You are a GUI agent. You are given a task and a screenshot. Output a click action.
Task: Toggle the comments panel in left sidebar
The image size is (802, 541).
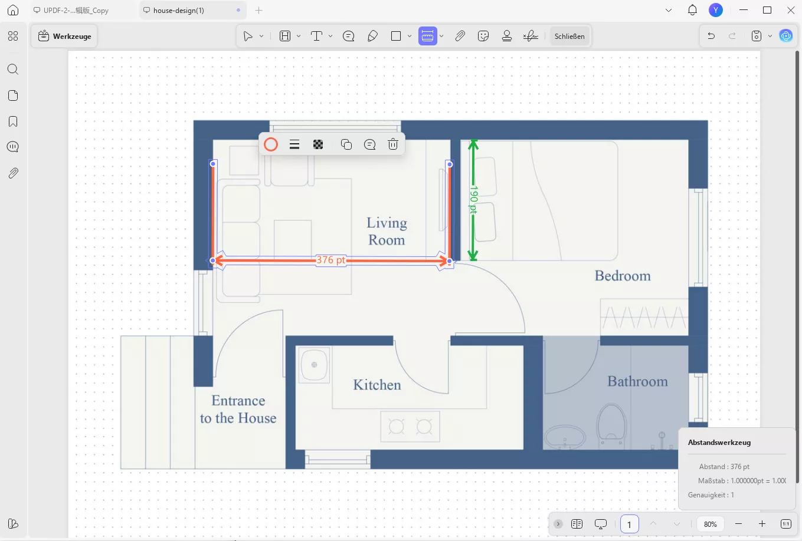click(x=13, y=147)
